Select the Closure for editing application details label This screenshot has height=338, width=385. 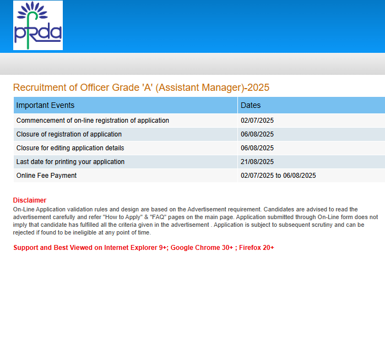70,148
